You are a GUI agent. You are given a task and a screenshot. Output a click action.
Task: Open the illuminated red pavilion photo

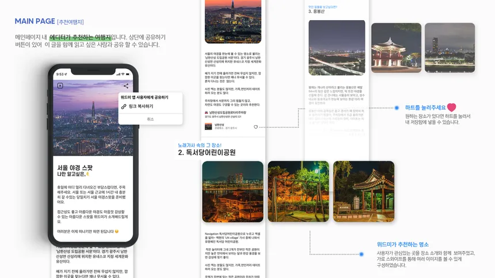[396, 48]
